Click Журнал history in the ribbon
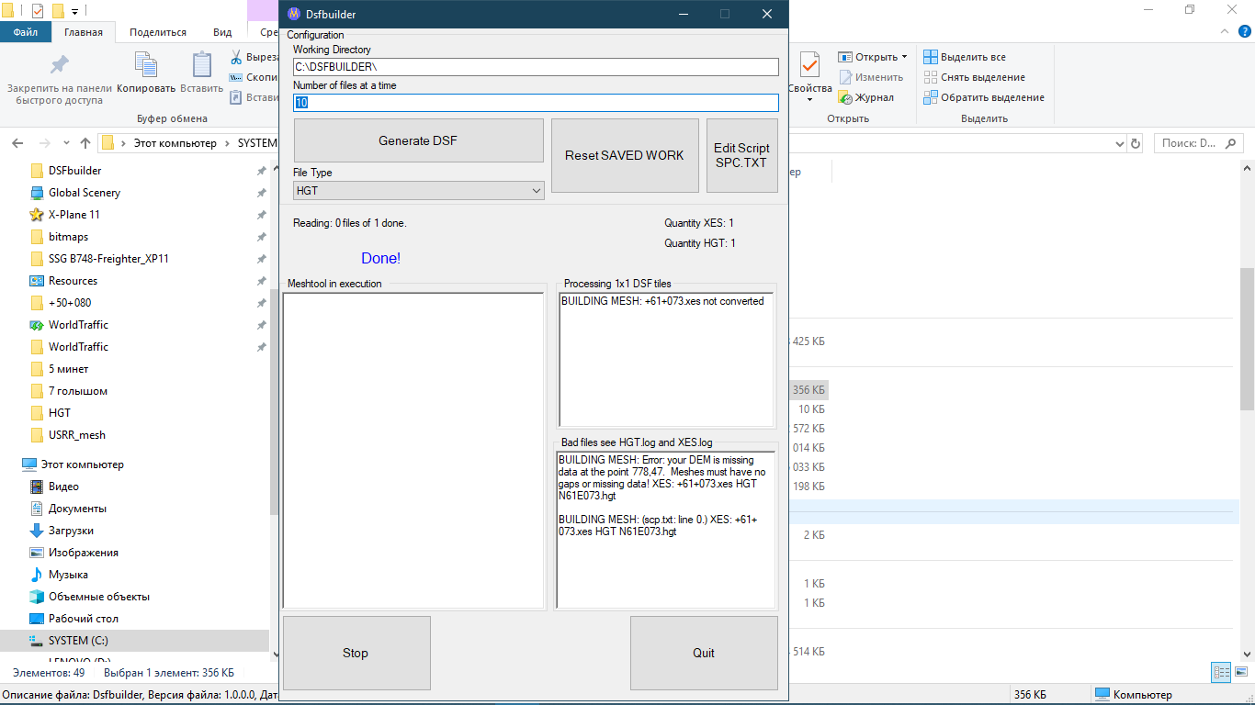 pyautogui.click(x=866, y=97)
